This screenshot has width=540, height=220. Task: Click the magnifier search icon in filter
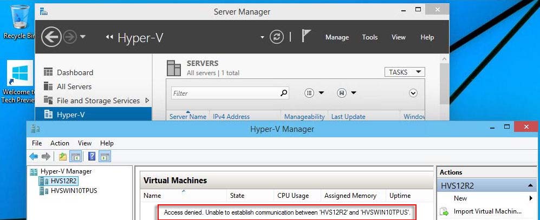284,93
